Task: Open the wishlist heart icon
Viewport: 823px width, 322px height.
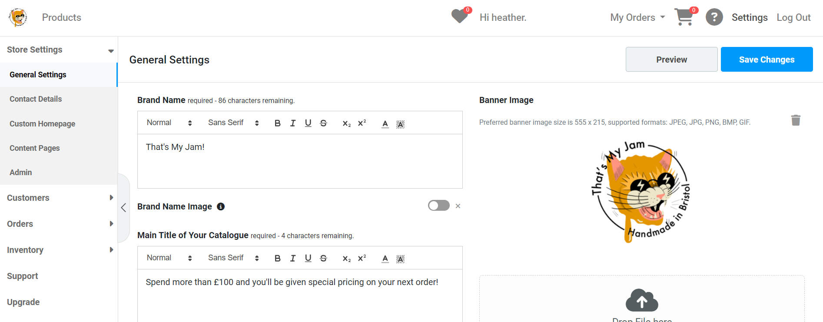Action: tap(459, 17)
